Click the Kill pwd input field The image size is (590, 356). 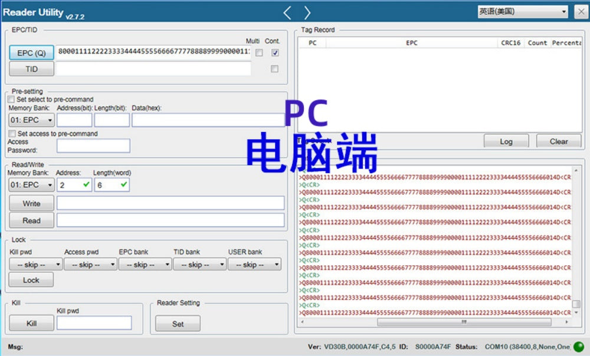click(94, 323)
